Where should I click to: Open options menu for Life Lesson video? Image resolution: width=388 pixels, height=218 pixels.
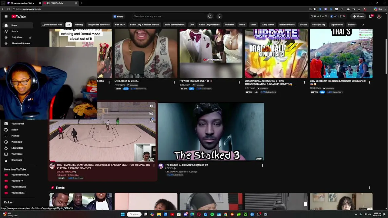click(174, 82)
